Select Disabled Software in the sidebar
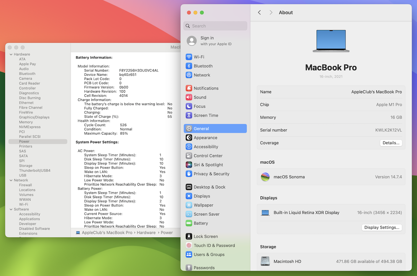 click(34, 229)
